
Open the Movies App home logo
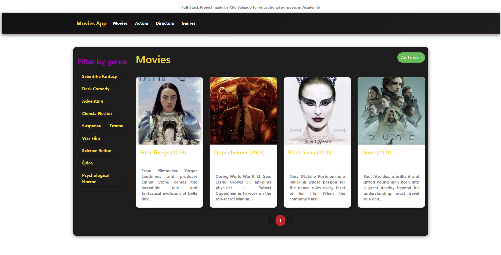pyautogui.click(x=91, y=23)
